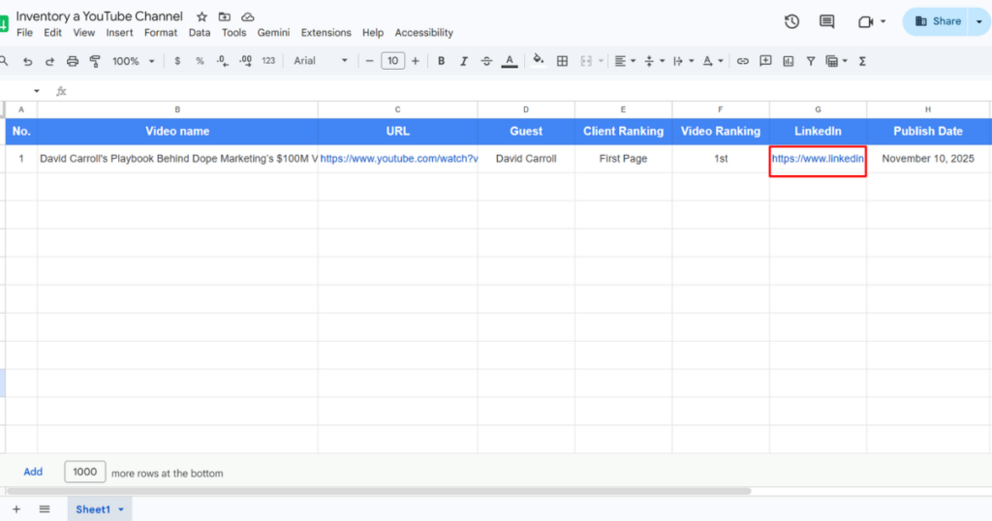This screenshot has width=992, height=521.
Task: Open text rotation dropdown
Action: [712, 61]
